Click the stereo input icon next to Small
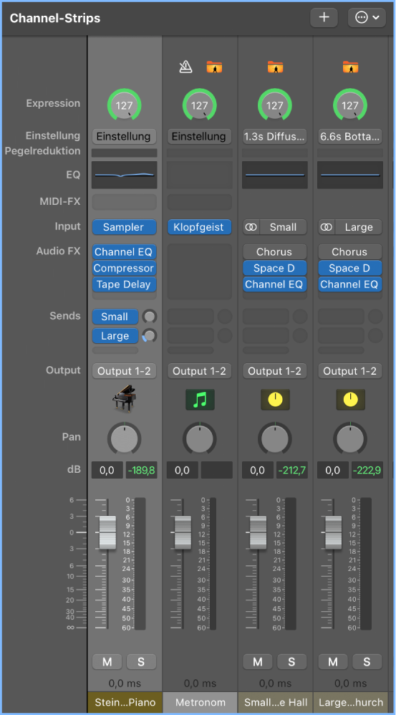 click(251, 227)
